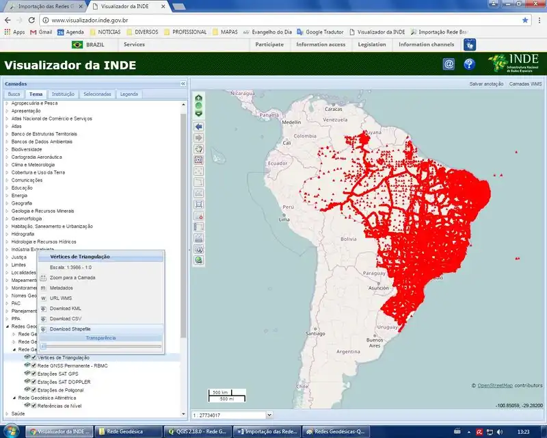Viewport: 547px width, 438px height.
Task: Select the pan hand tool
Action: (x=199, y=149)
